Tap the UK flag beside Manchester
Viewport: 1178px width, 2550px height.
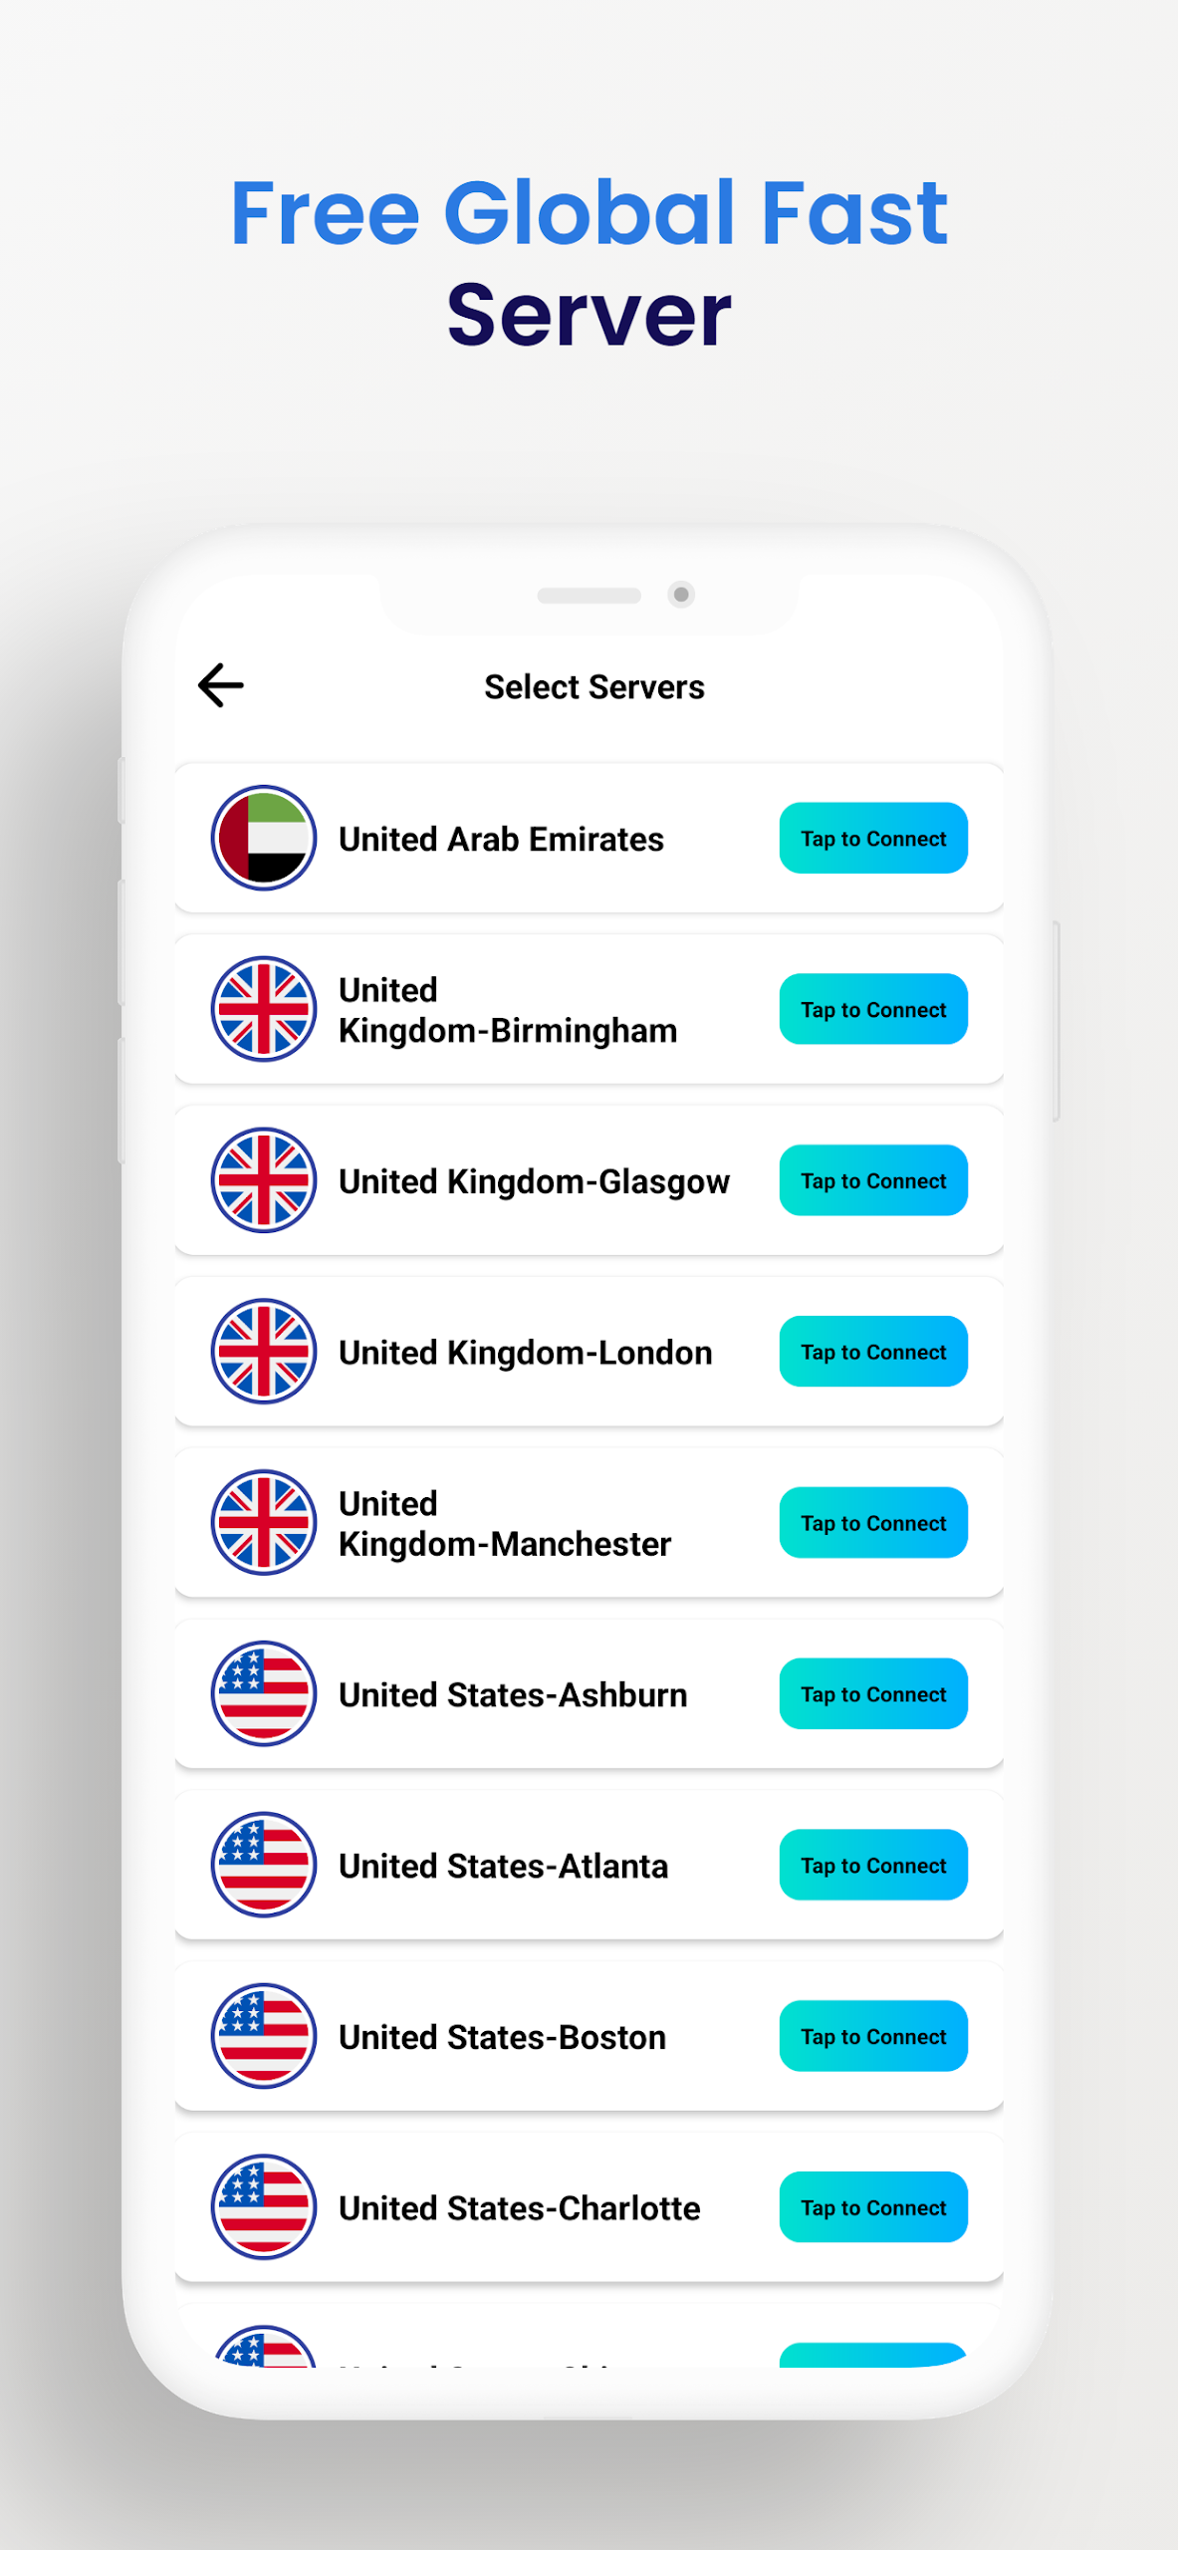click(264, 1523)
